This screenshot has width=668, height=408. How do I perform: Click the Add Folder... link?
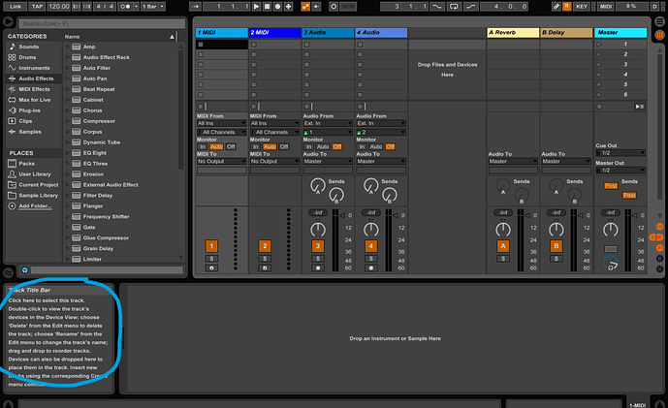(35, 206)
